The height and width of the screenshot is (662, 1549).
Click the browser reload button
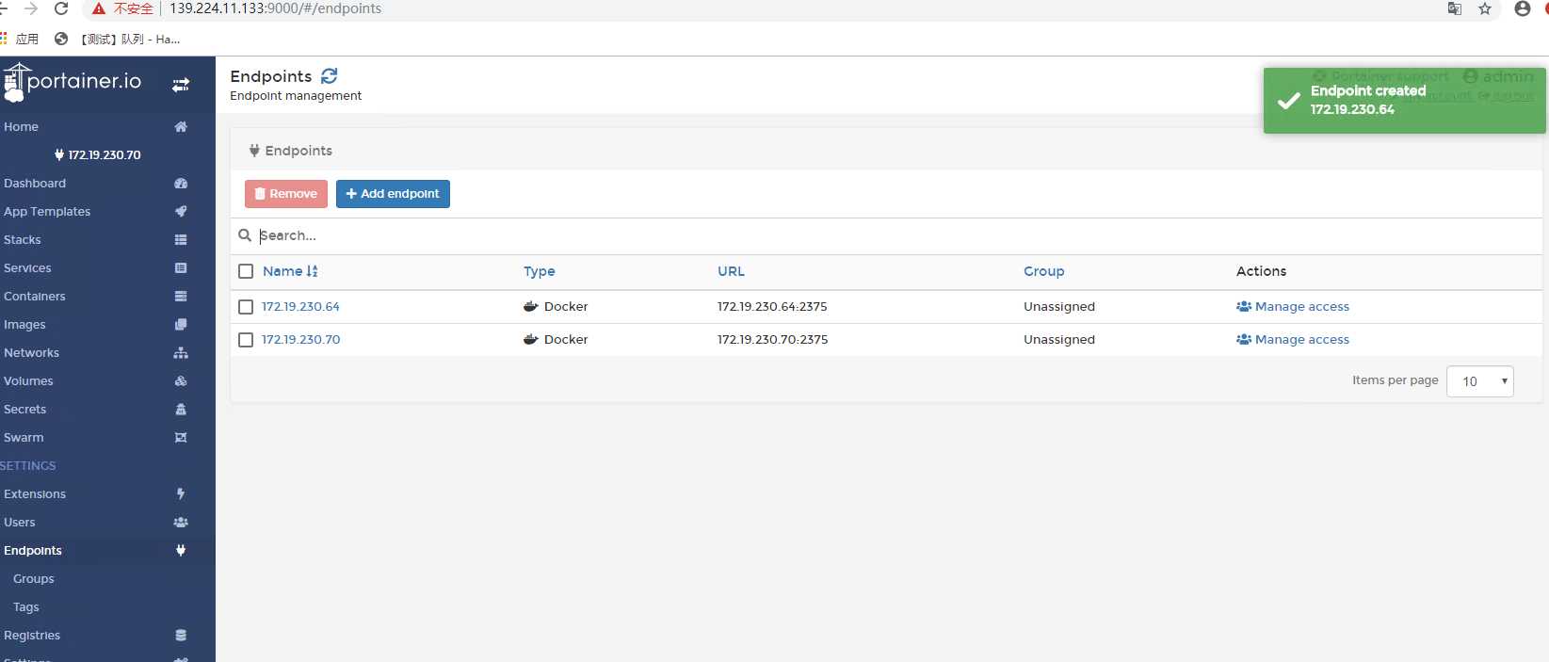[x=61, y=8]
